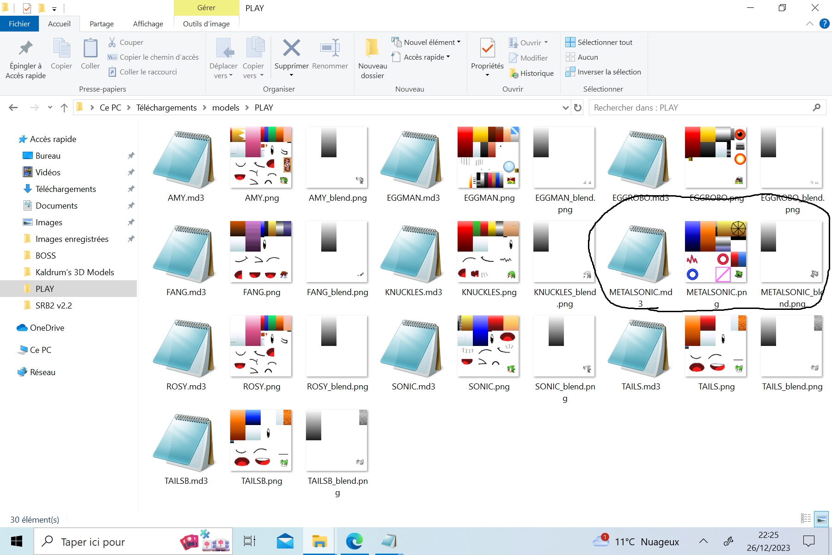Switch to the Accueil ribbon tab

[59, 24]
